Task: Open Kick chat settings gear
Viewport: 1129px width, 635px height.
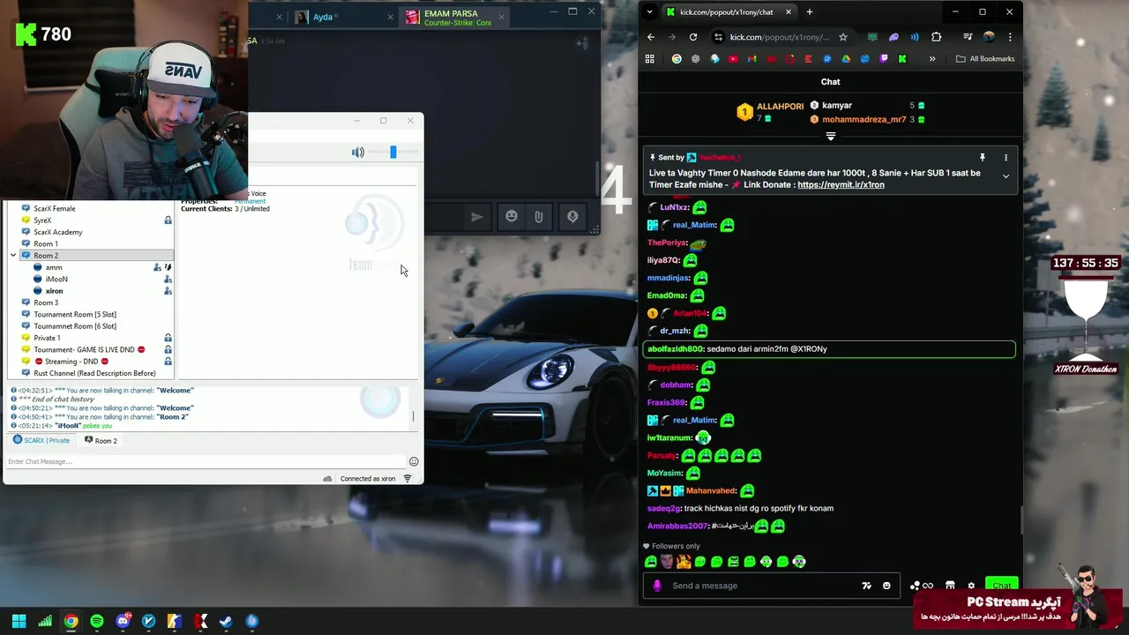Action: (971, 586)
